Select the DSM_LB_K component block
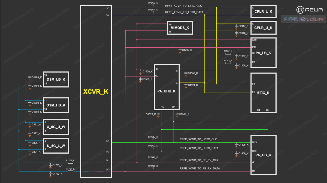The width and height of the screenshot is (327, 183). 56,80
